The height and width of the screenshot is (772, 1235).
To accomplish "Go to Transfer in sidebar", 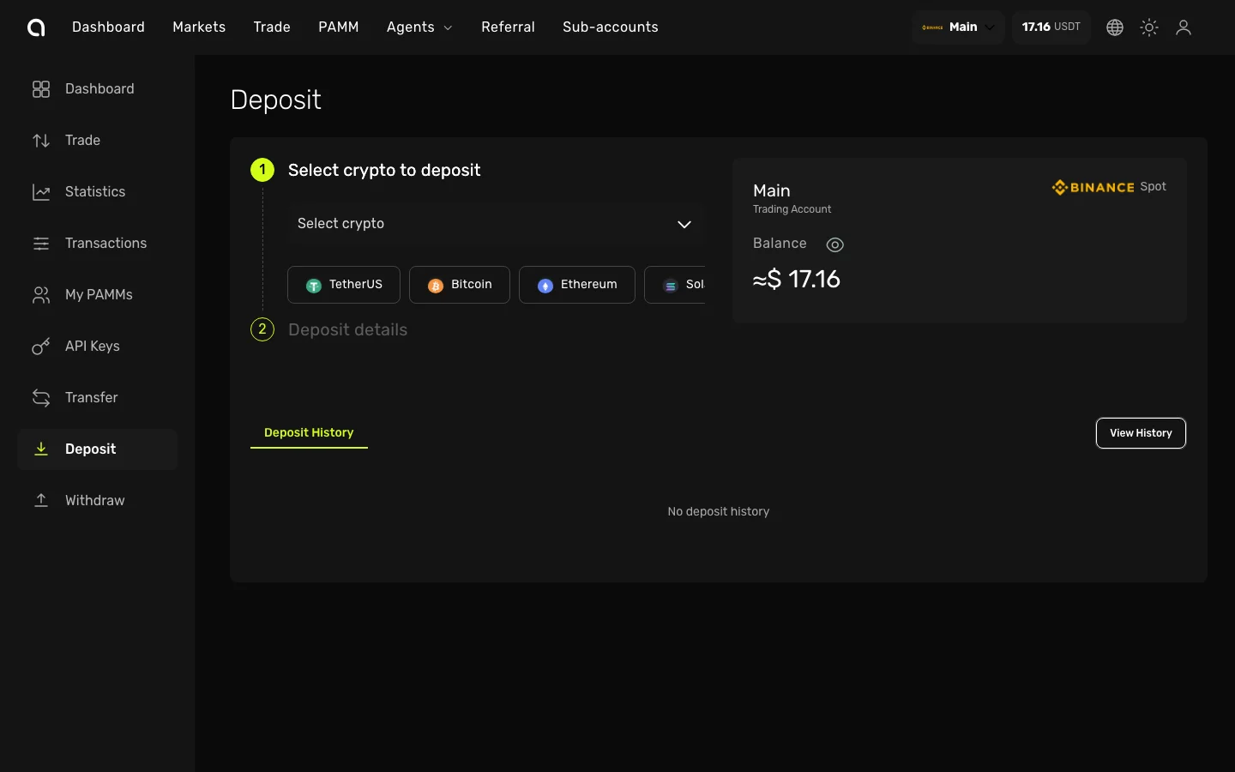I will 91,397.
